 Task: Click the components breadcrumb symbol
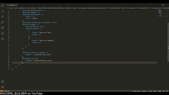click(x=155, y=8)
